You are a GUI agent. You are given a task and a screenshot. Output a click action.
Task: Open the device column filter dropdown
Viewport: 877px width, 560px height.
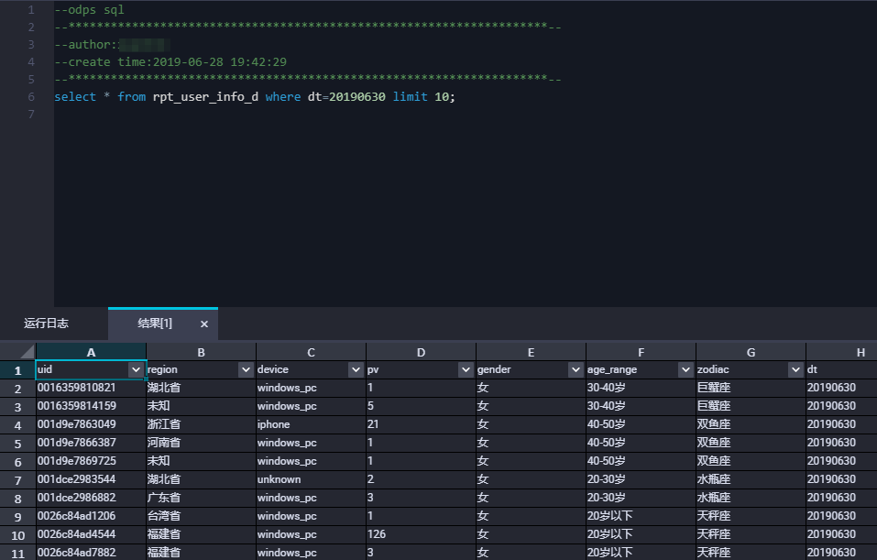[356, 369]
